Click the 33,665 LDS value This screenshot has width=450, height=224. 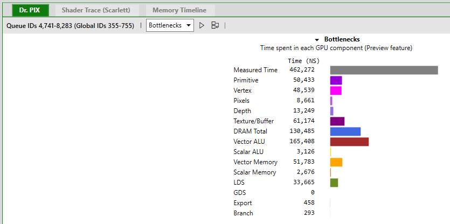[x=303, y=183]
